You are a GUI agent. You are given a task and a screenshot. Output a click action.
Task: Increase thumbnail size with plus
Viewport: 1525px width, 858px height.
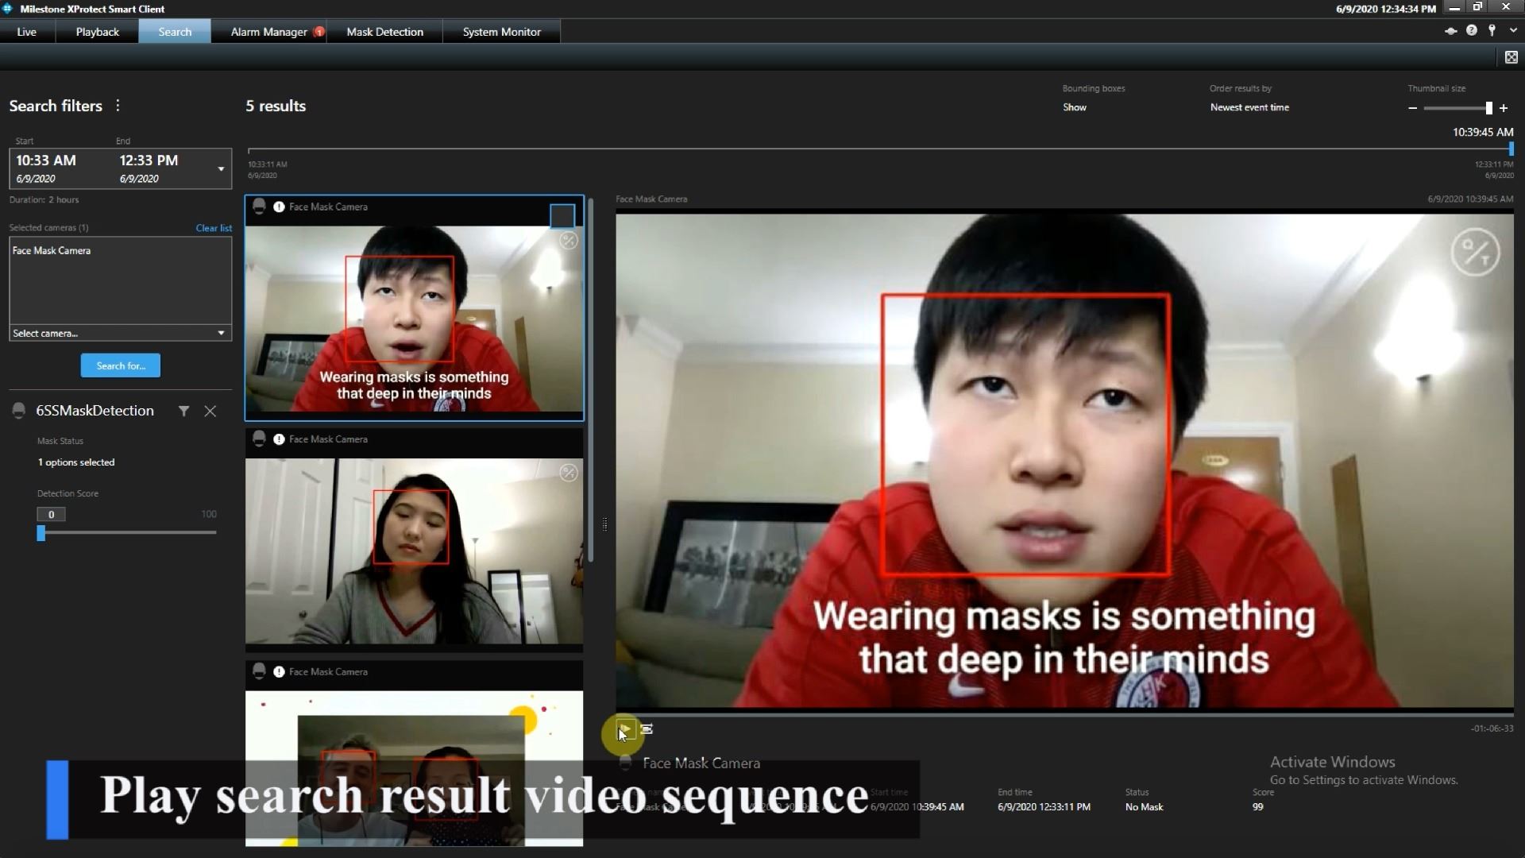pos(1504,108)
